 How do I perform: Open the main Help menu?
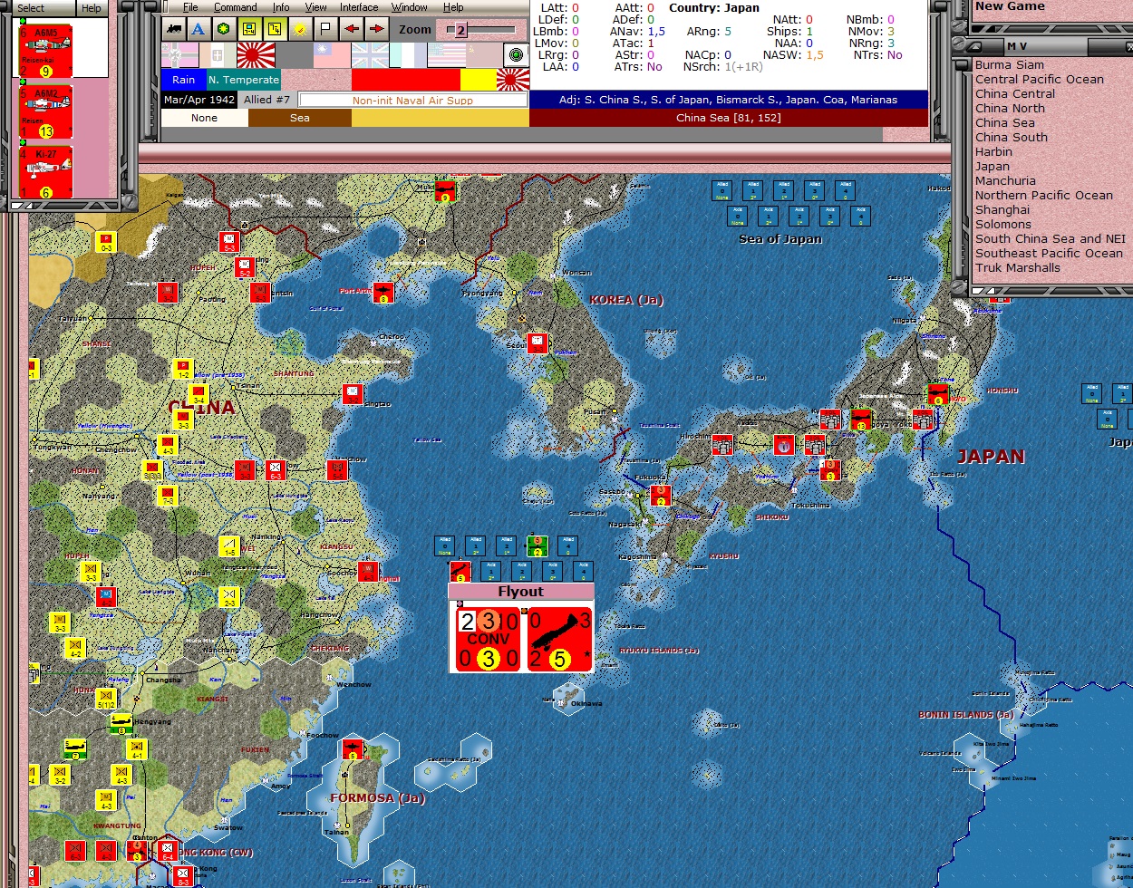coord(453,7)
